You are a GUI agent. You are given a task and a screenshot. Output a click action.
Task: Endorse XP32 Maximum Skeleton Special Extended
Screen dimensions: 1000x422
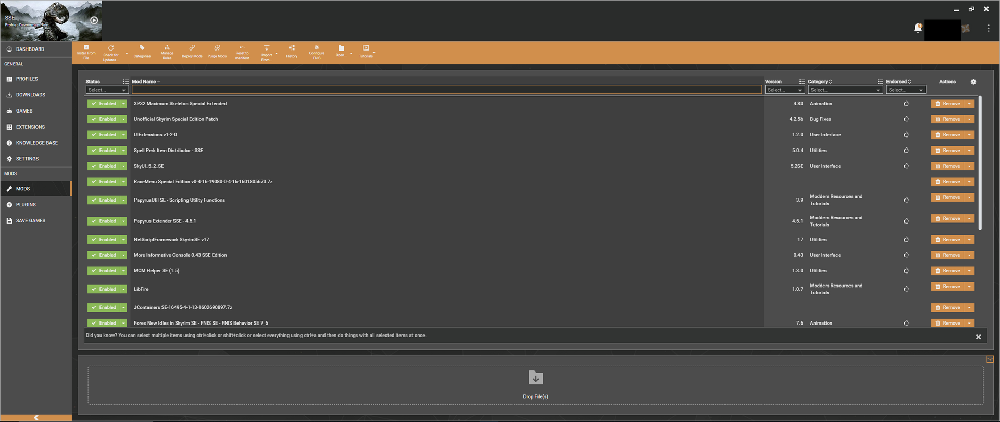coord(906,104)
